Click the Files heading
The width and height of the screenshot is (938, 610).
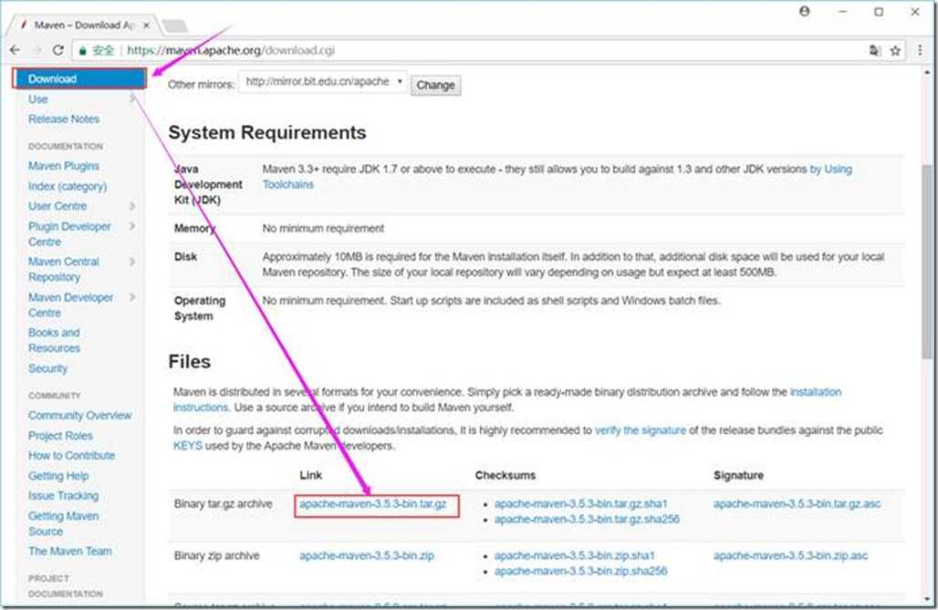tap(190, 362)
